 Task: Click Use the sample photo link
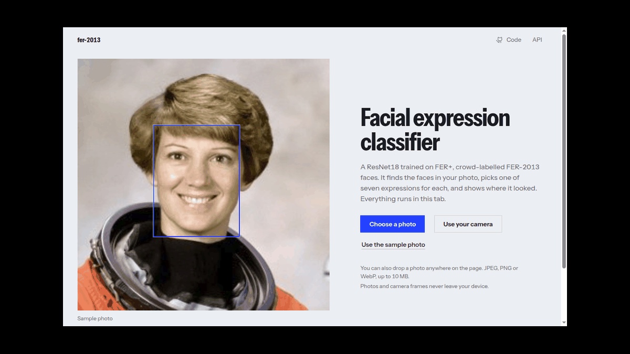tap(393, 245)
